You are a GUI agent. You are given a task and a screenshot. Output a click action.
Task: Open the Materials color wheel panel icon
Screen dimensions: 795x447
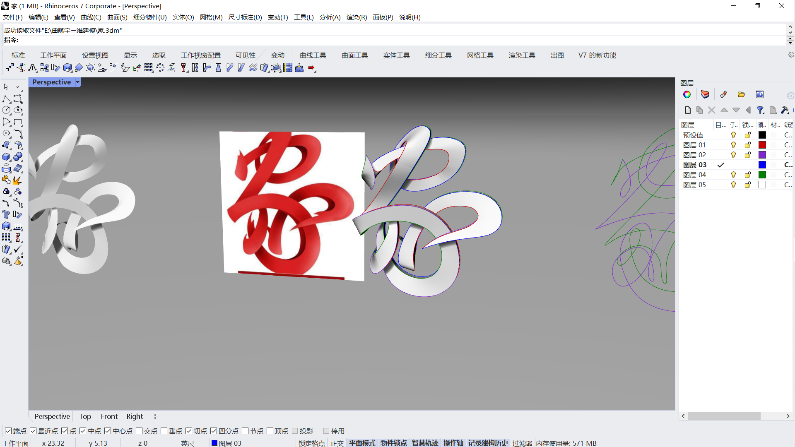(x=687, y=94)
